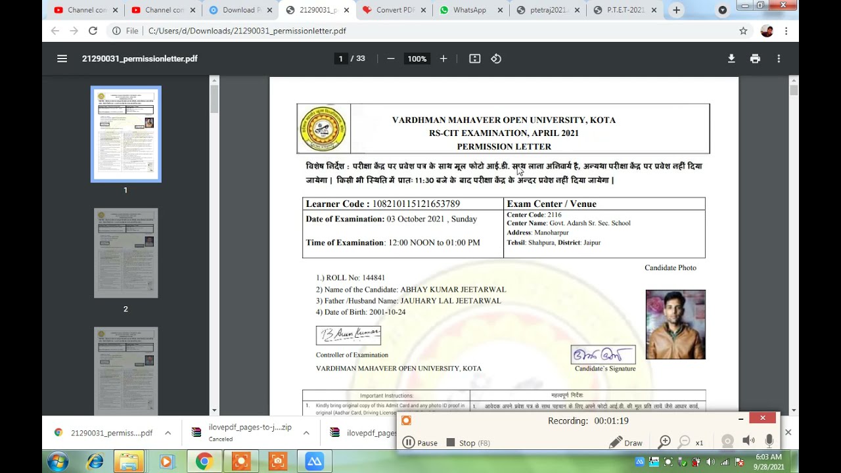Select page 3 thumbnail

(125, 371)
